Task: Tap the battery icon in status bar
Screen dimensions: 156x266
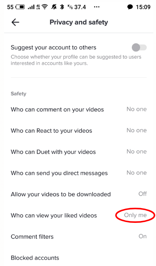Action: [20, 7]
